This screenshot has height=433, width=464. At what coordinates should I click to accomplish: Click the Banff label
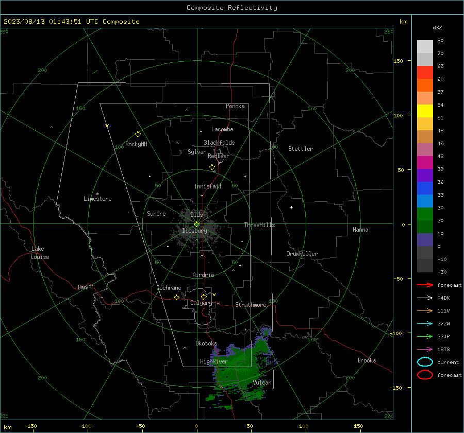pyautogui.click(x=85, y=287)
